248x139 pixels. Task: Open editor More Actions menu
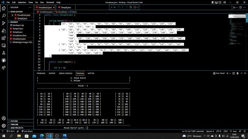[x=245, y=7]
